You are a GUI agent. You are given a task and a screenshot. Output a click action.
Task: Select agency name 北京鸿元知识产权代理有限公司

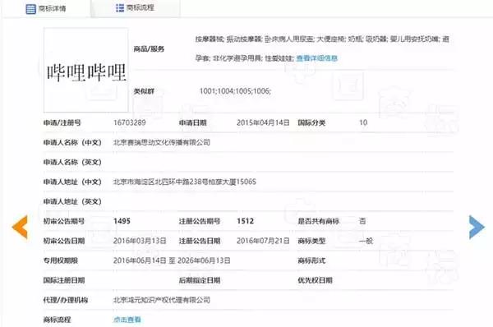162,300
